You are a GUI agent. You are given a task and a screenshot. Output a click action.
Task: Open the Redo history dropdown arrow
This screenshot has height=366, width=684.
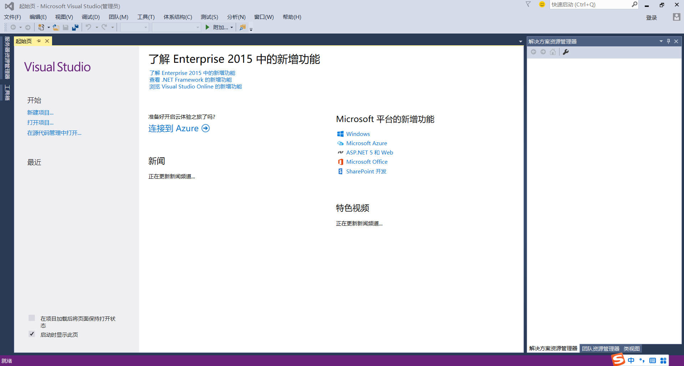[112, 27]
